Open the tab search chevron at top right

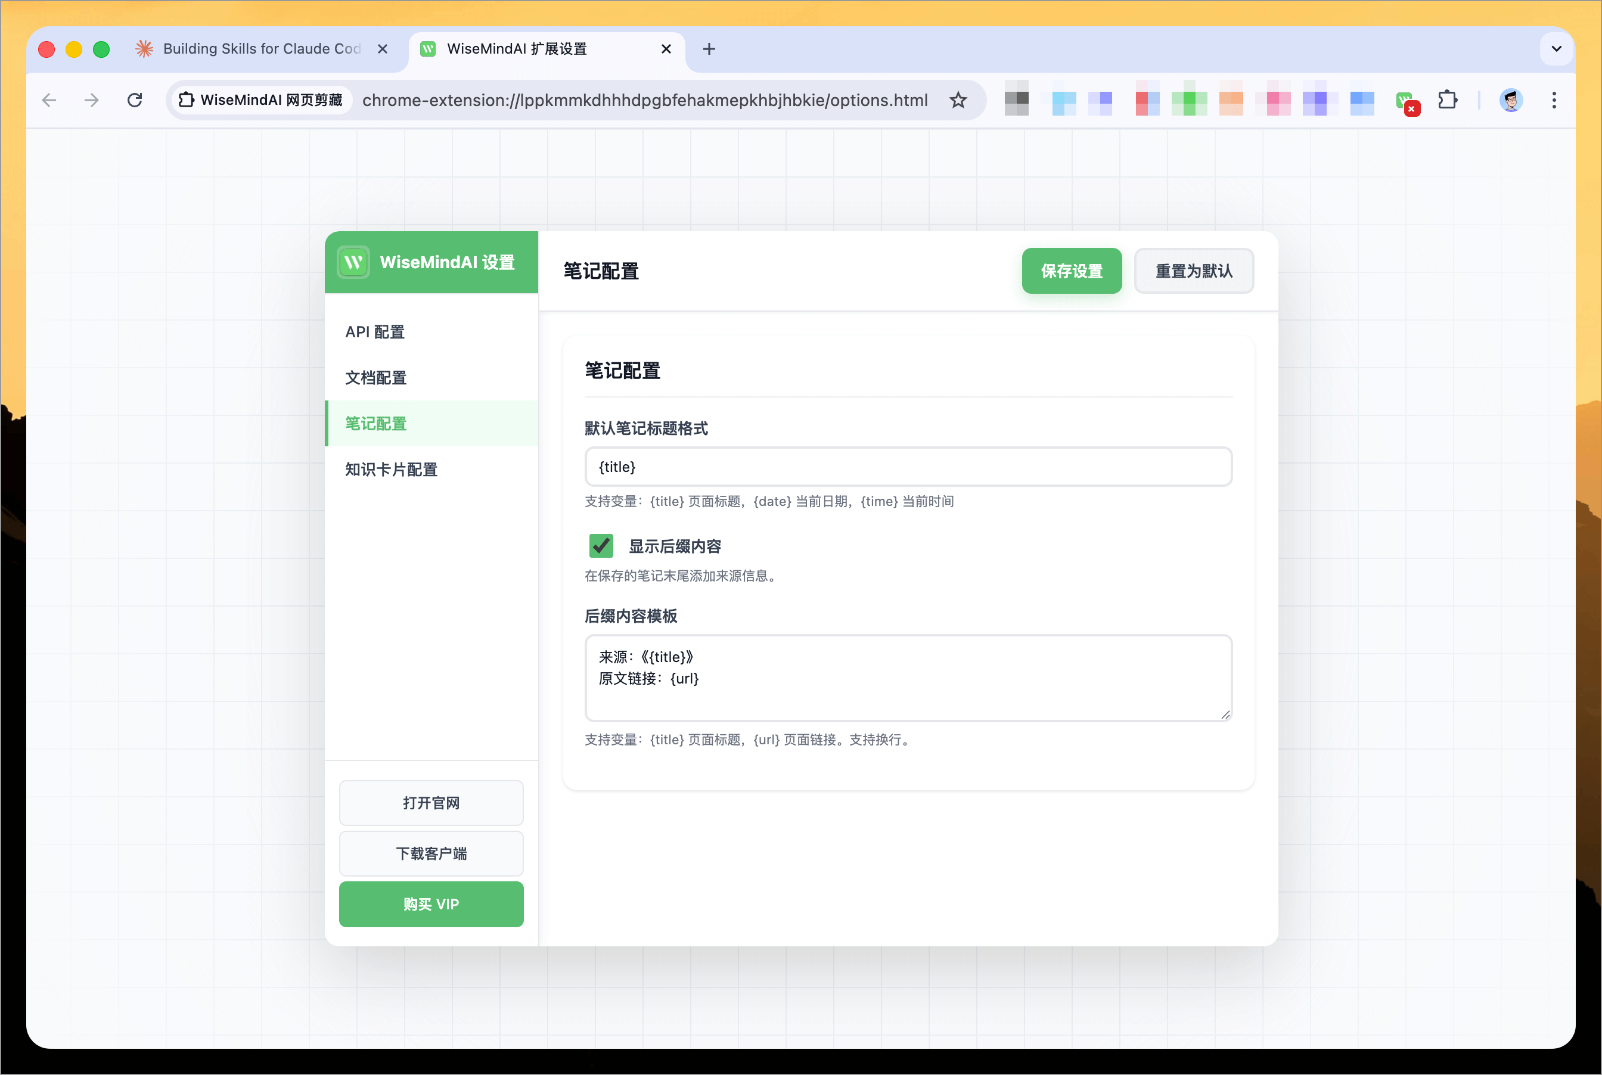click(1556, 49)
